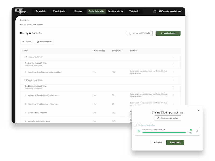Select row 2. Skyriaus pavadinimas

pos(100,80)
